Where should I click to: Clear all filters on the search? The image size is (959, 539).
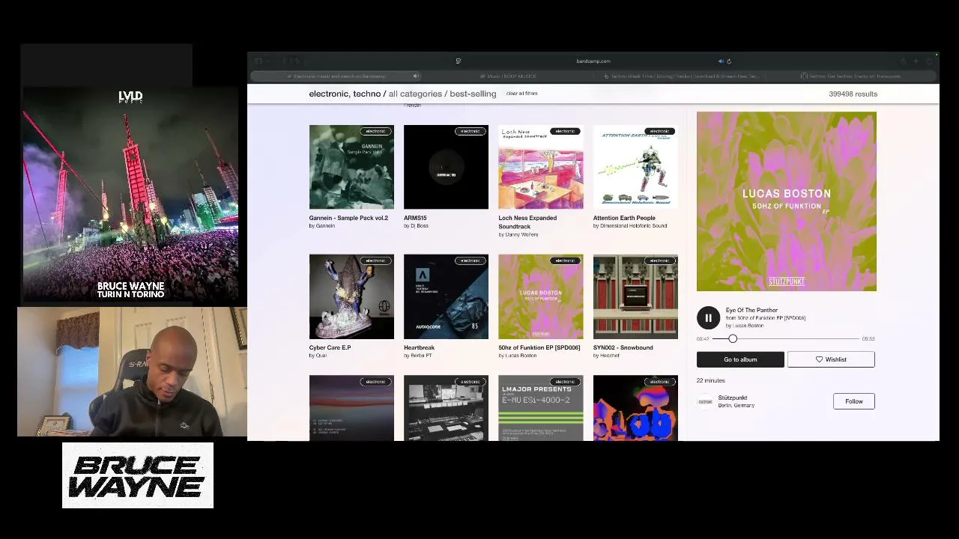point(521,94)
